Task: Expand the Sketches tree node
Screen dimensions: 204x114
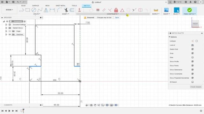Action: click(x=6, y=35)
